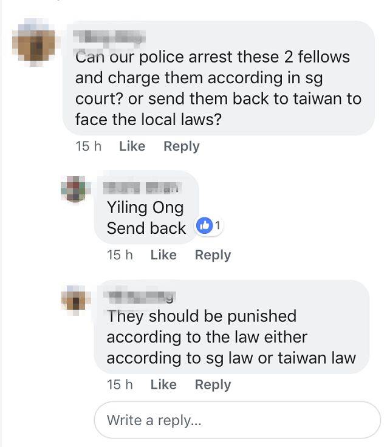Image resolution: width=387 pixels, height=447 pixels.
Task: Open the blurred name above 'Yiling Ong'
Action: click(x=142, y=188)
